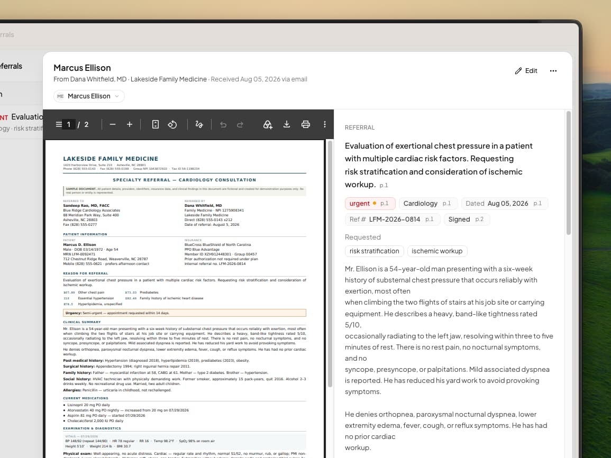Viewport: 611px width, 458px height.
Task: Click the PDF viewer vertical scrollbar
Action: pos(330,264)
